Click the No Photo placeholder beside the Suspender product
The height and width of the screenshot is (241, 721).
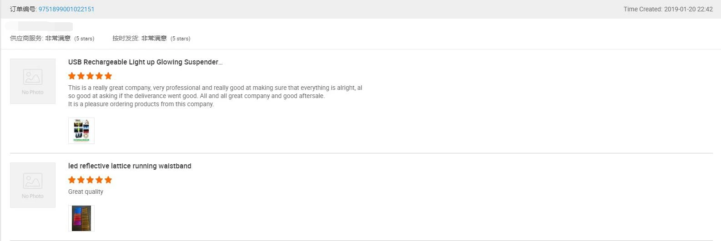pyautogui.click(x=33, y=81)
